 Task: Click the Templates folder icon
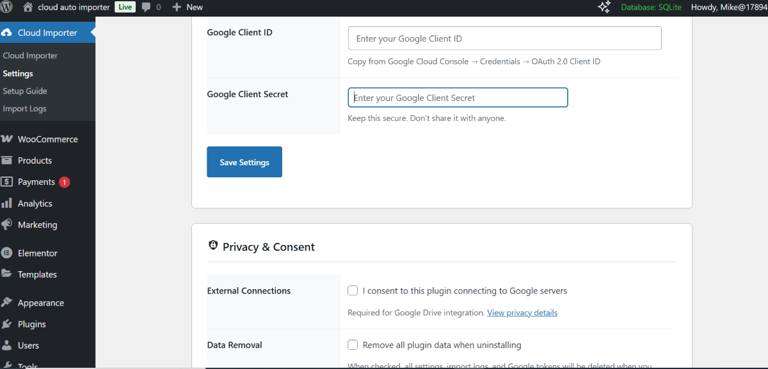[x=7, y=274]
